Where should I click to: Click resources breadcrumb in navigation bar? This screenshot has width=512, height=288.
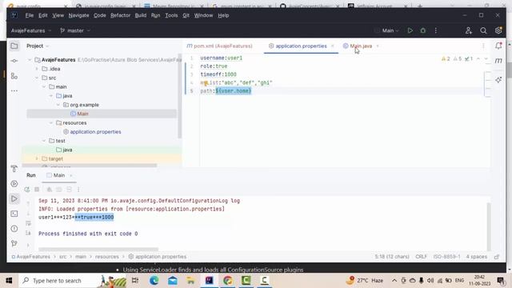pos(106,257)
